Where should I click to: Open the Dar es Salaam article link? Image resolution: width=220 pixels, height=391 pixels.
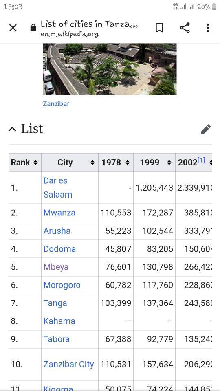[57, 187]
